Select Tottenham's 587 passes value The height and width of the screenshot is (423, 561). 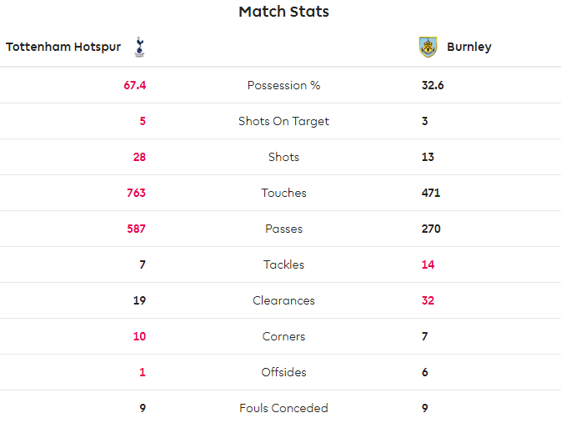[x=136, y=229]
